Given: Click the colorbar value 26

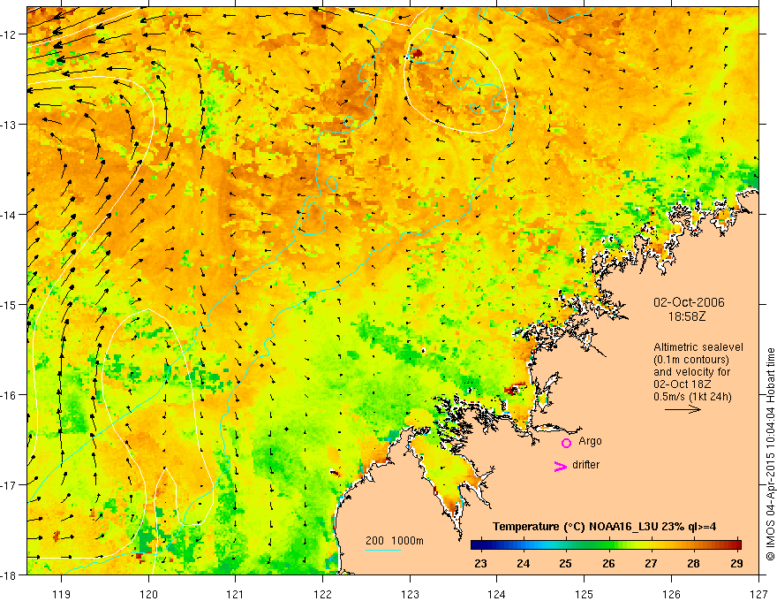Looking at the screenshot, I should coord(608,564).
